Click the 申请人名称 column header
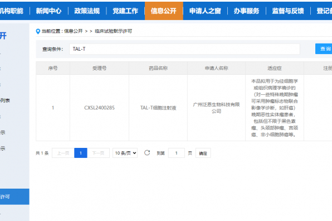The width and height of the screenshot is (332, 221). click(216, 68)
